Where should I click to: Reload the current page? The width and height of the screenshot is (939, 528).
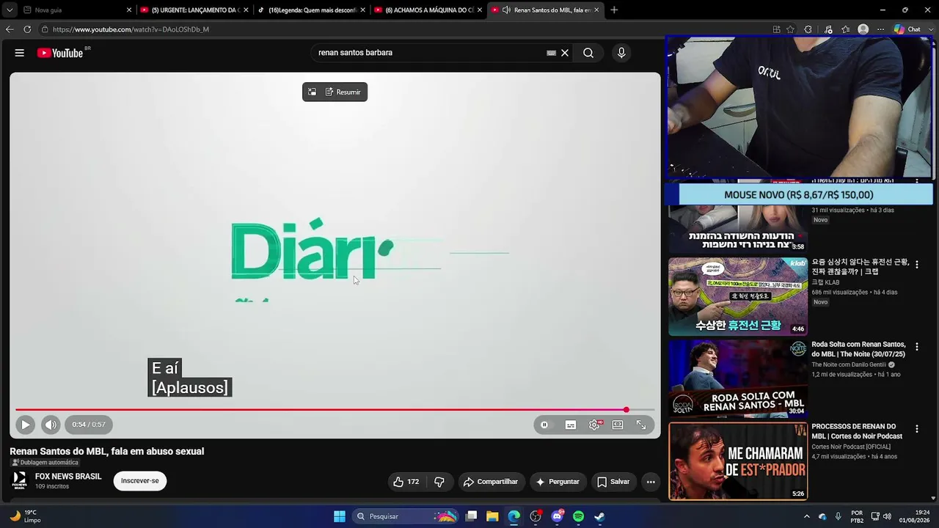(27, 29)
